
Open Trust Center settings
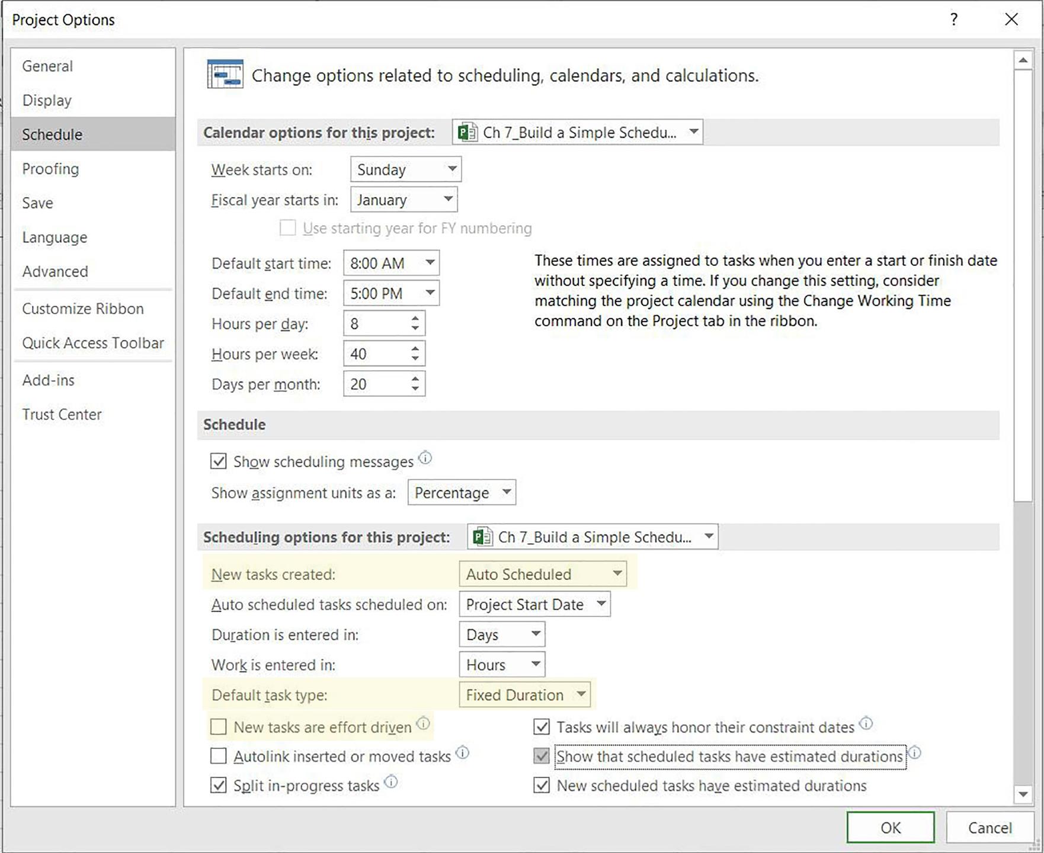tap(93, 415)
